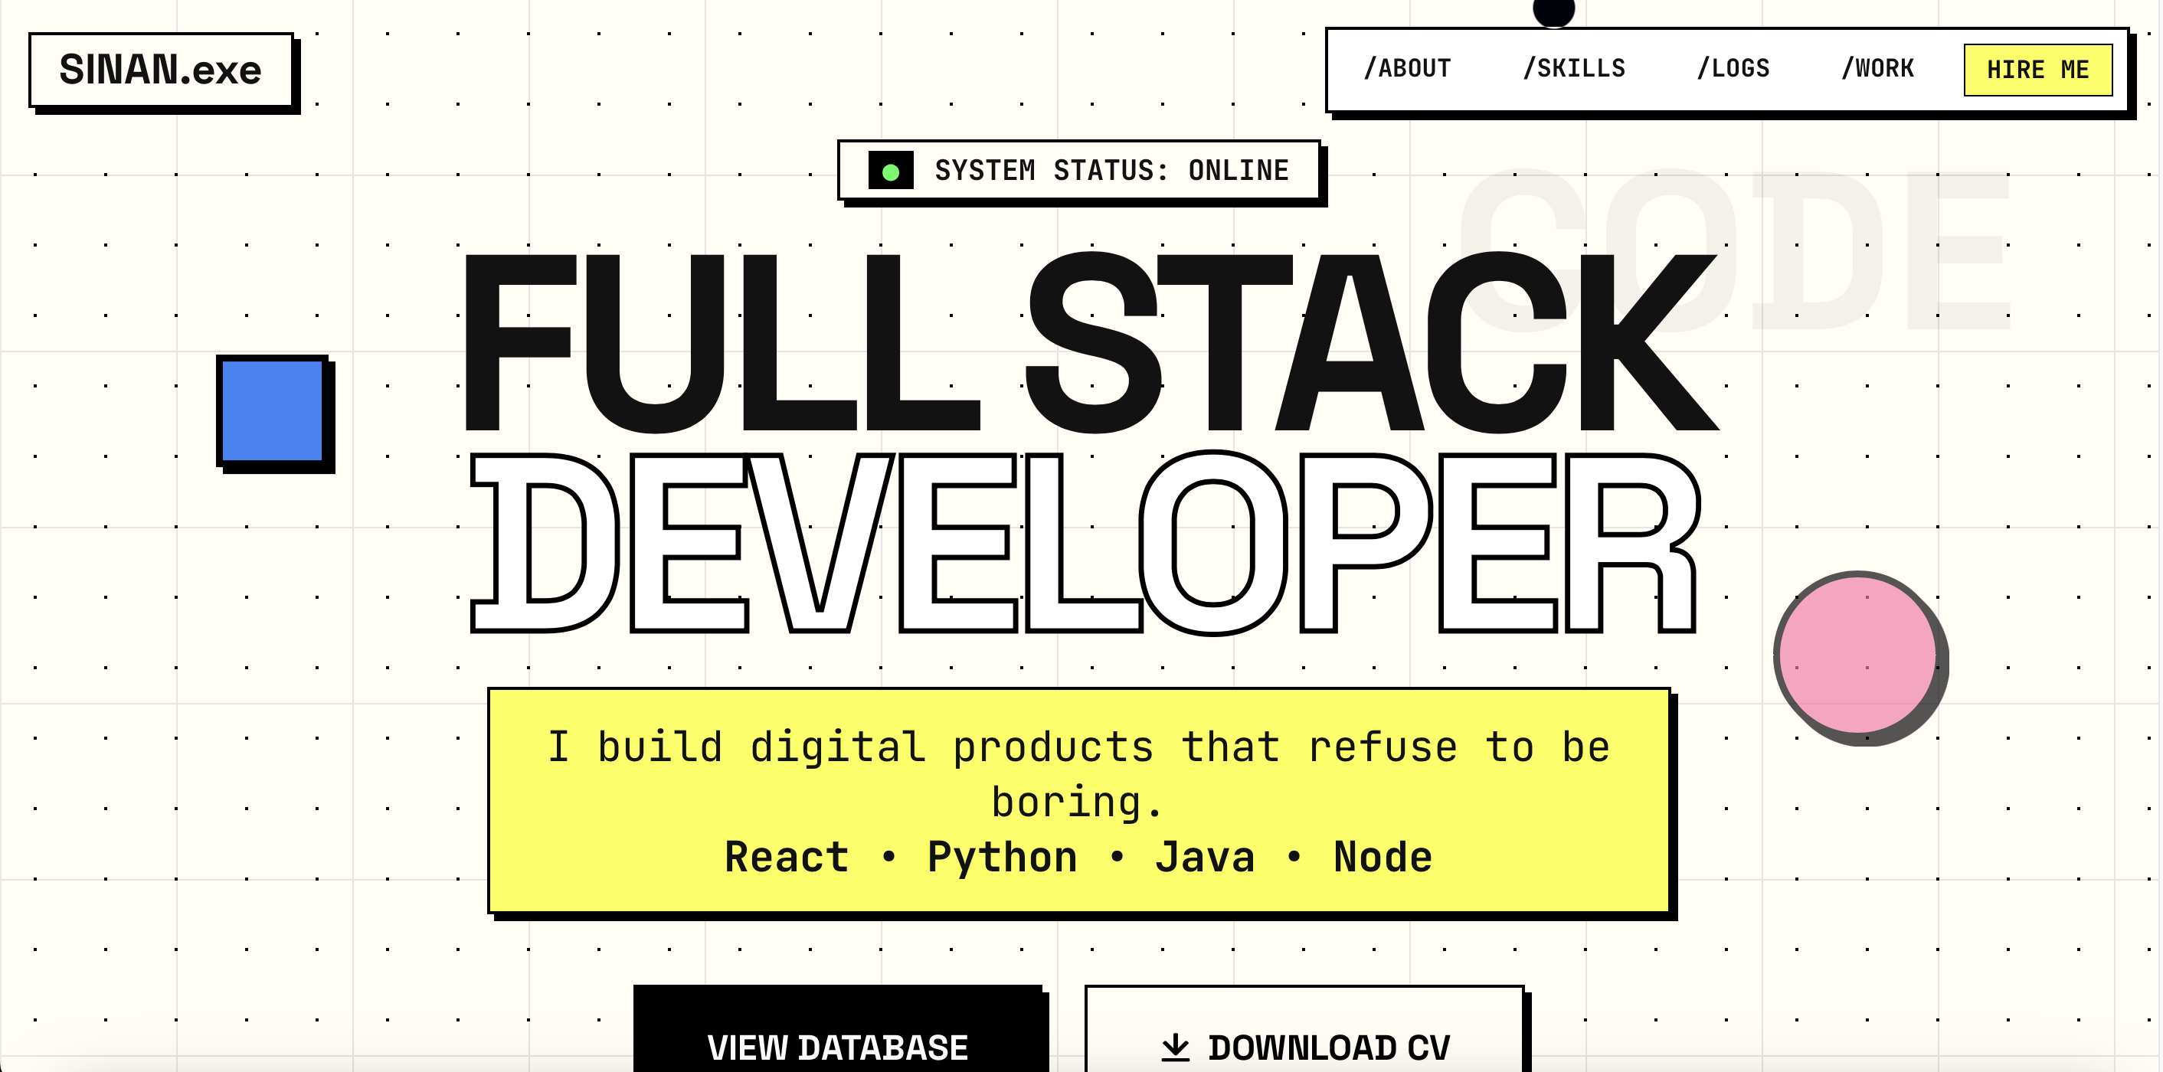Click the blue square decoration shape
This screenshot has width=2163, height=1072.
click(x=271, y=412)
